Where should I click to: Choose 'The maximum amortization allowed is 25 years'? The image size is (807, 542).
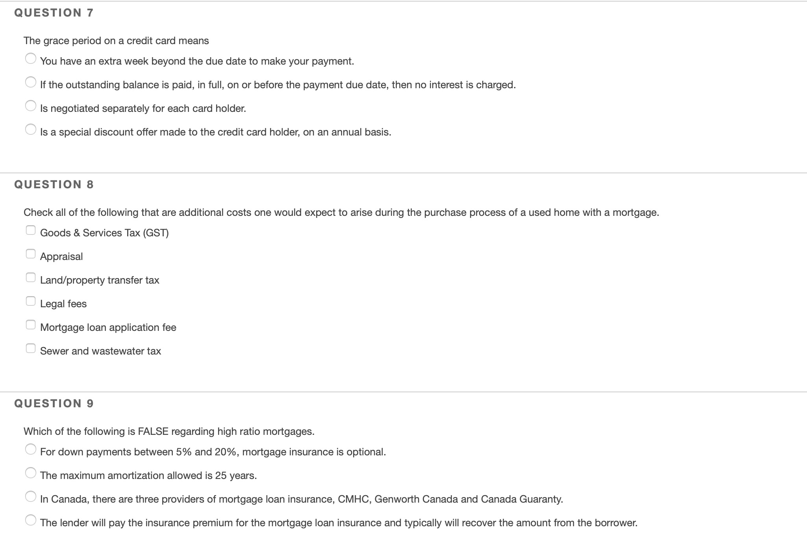(31, 472)
